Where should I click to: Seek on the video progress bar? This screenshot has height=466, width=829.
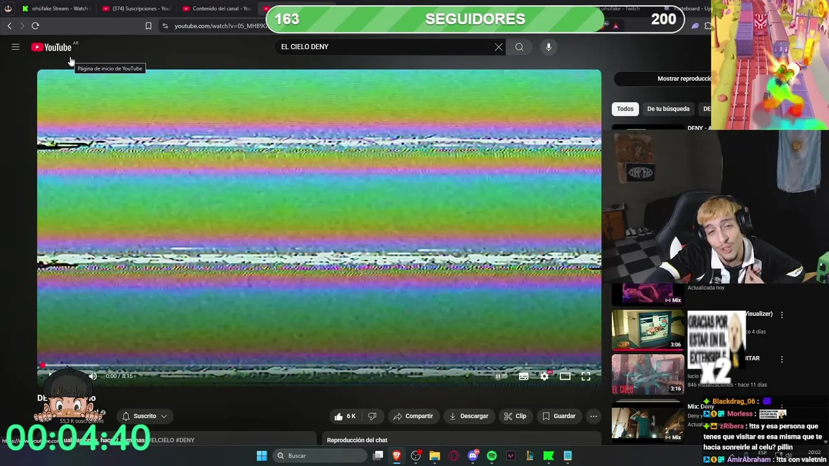(319, 366)
